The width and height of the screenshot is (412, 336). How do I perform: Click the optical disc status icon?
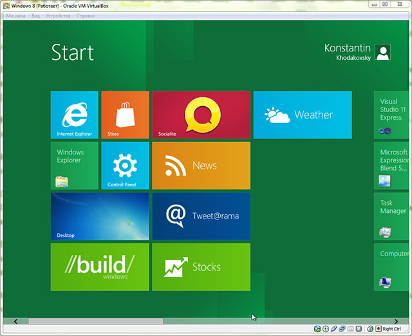click(326, 329)
